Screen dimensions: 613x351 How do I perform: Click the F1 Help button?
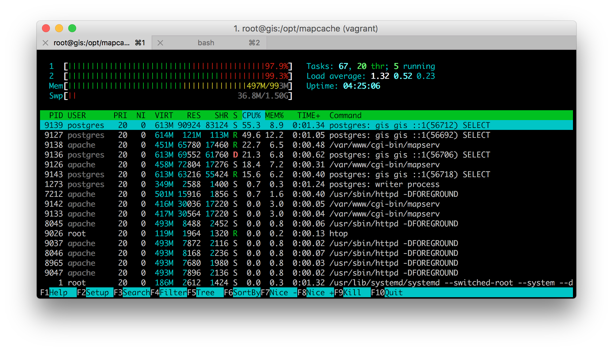pos(58,293)
